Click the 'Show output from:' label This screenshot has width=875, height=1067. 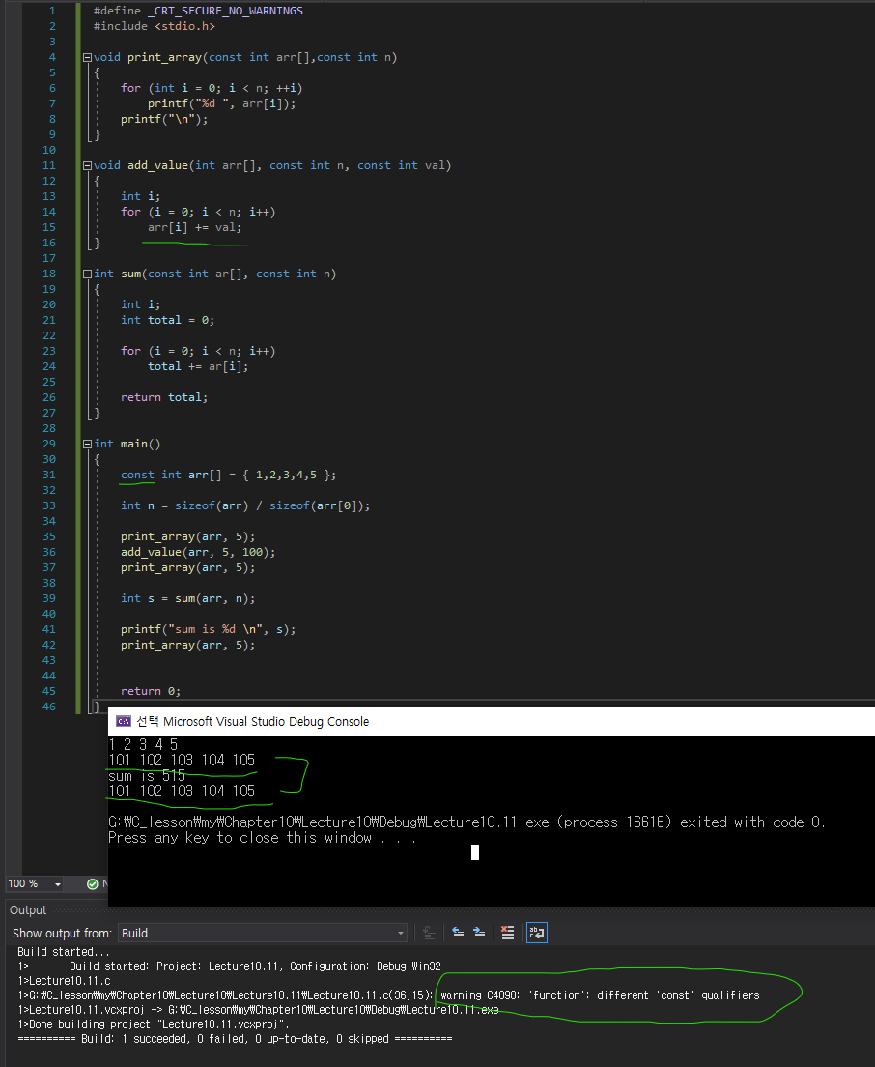(x=63, y=934)
